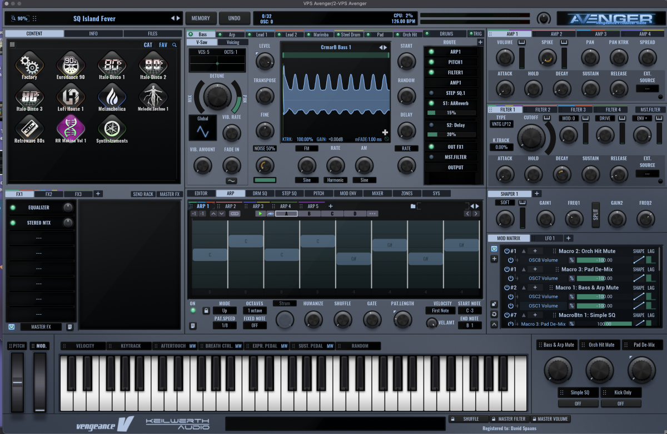
Task: Toggle the STEP SQ.1 route LED
Action: (431, 93)
